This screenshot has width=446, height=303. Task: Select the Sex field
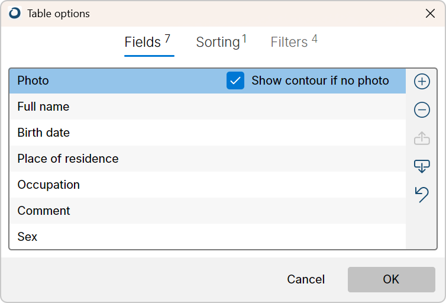coord(208,237)
